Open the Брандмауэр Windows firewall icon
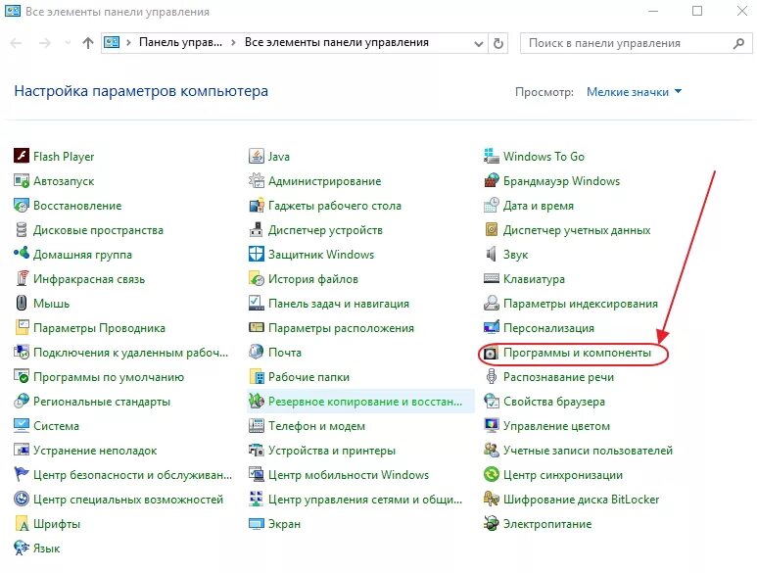Viewport: 757px width, 573px height. click(x=492, y=181)
